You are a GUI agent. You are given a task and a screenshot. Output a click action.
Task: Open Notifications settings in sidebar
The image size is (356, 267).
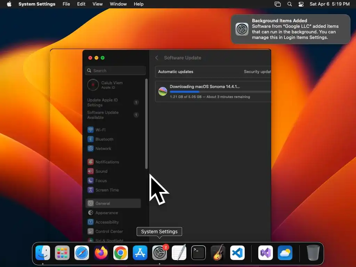tap(113, 162)
